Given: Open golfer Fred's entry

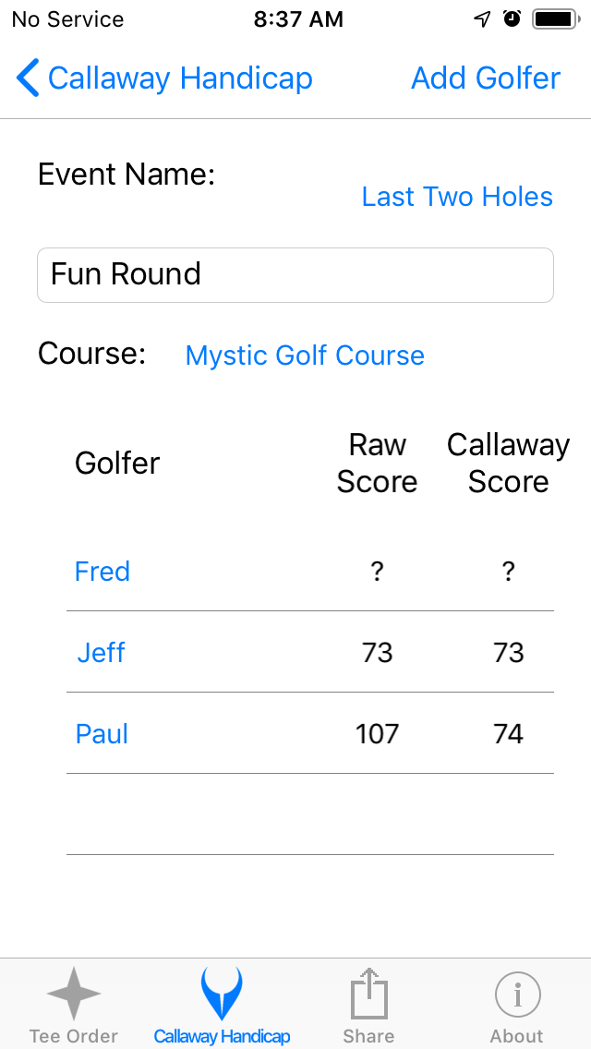Looking at the screenshot, I should pos(102,571).
